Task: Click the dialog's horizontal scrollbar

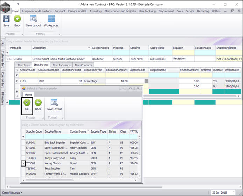Action: pyautogui.click(x=49, y=180)
